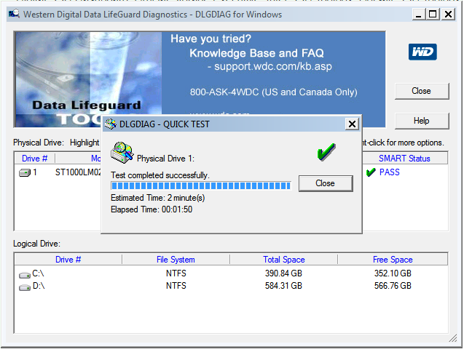The height and width of the screenshot is (352, 464).
Task: Click Free Space column header
Action: click(x=393, y=260)
